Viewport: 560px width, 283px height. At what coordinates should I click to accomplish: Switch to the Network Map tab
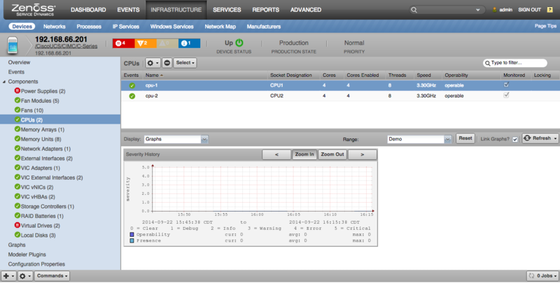point(220,27)
